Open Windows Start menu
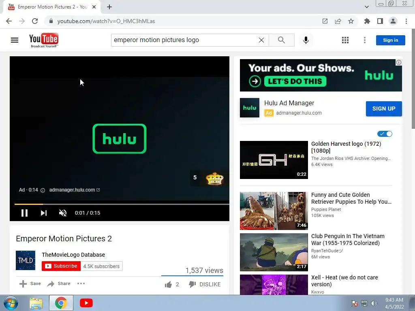The width and height of the screenshot is (415, 311). (11, 303)
